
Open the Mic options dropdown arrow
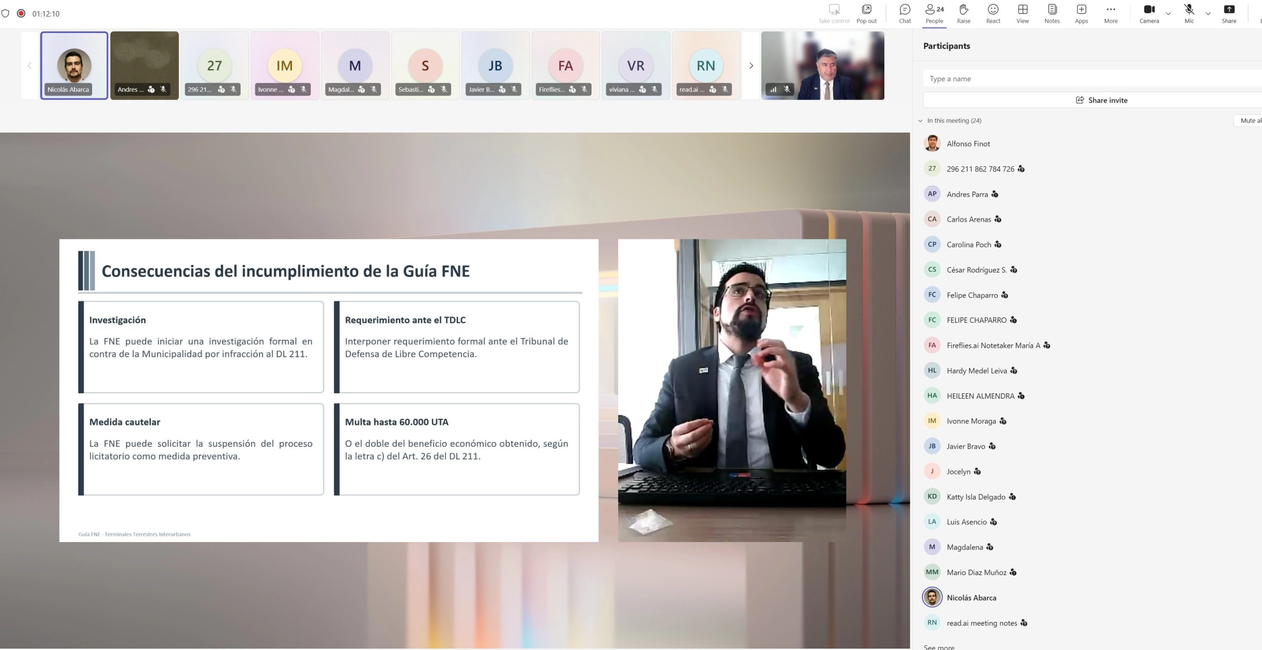click(1208, 13)
